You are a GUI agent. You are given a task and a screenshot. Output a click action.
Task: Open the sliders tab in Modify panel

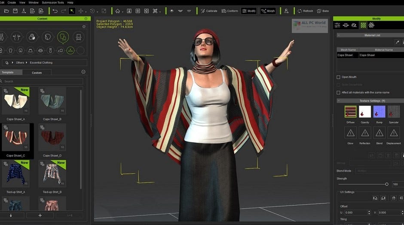(337, 25)
